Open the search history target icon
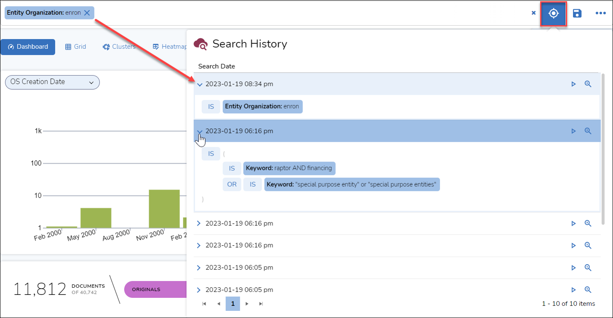The image size is (613, 318). click(x=553, y=13)
